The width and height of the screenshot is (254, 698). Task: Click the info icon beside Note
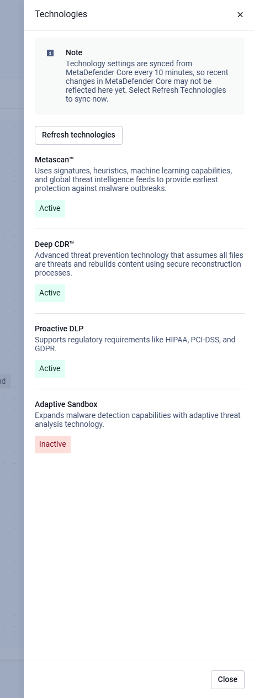click(50, 53)
